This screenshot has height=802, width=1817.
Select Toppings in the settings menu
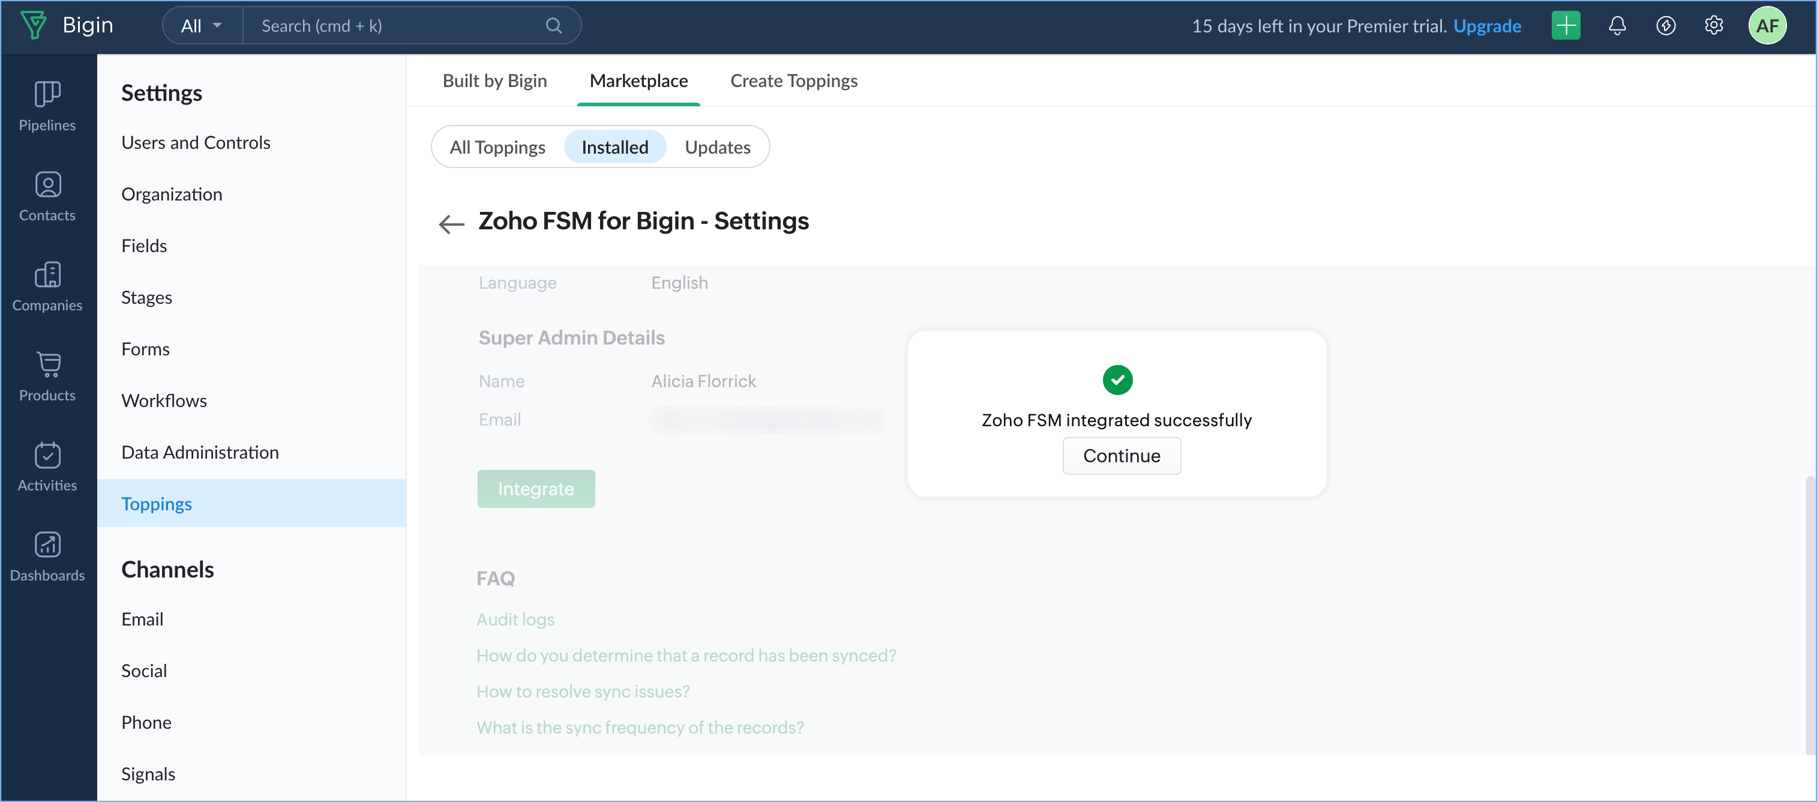(x=252, y=504)
